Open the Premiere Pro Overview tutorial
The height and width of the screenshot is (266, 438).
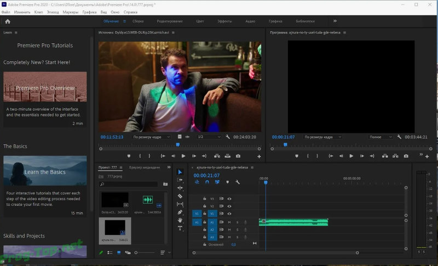coord(45,87)
